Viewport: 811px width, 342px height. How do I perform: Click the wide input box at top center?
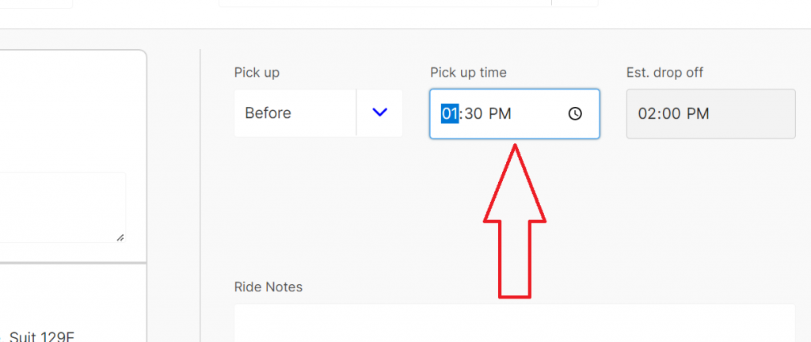click(384, 3)
